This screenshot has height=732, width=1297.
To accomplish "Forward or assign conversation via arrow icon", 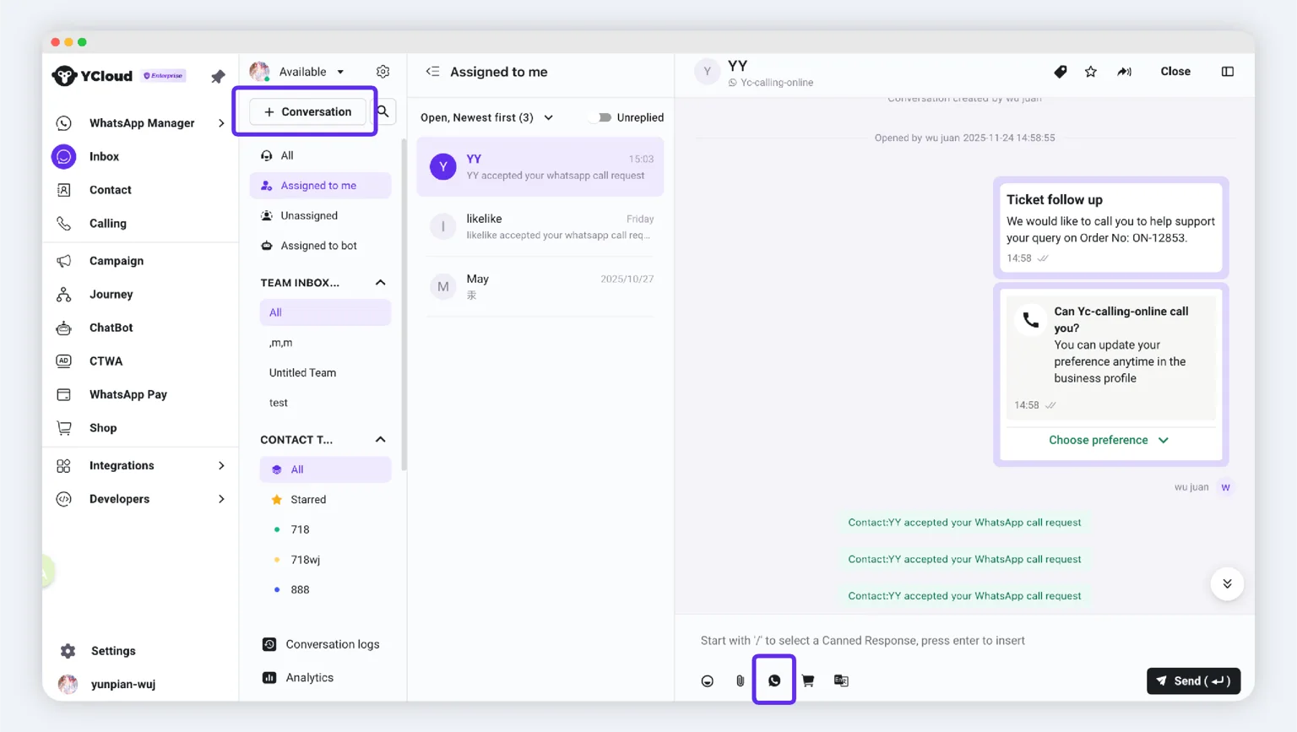I will coord(1124,72).
